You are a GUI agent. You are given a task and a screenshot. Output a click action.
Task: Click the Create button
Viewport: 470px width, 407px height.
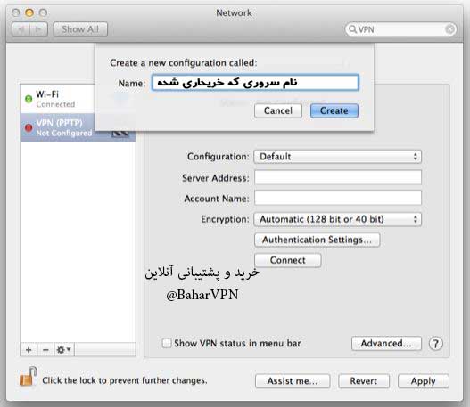click(x=334, y=110)
